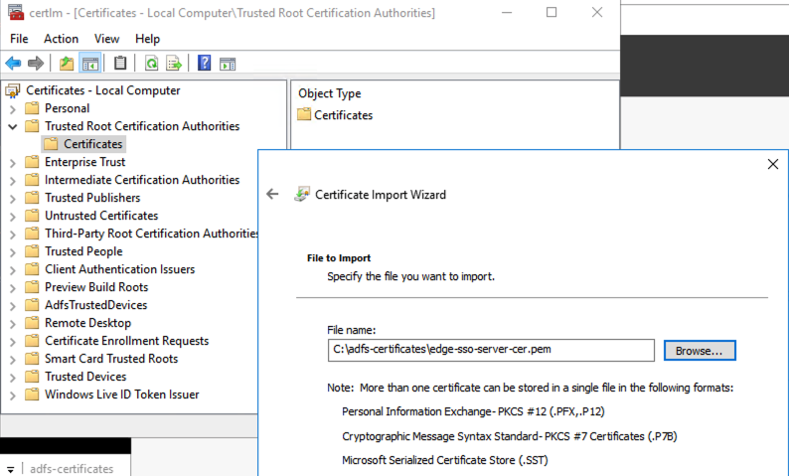Click the Browse... button
The image size is (789, 476).
tap(700, 350)
